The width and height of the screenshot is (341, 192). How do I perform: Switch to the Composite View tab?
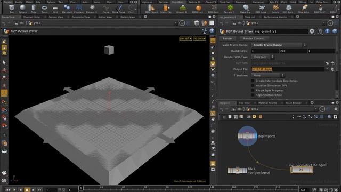tap(80, 17)
